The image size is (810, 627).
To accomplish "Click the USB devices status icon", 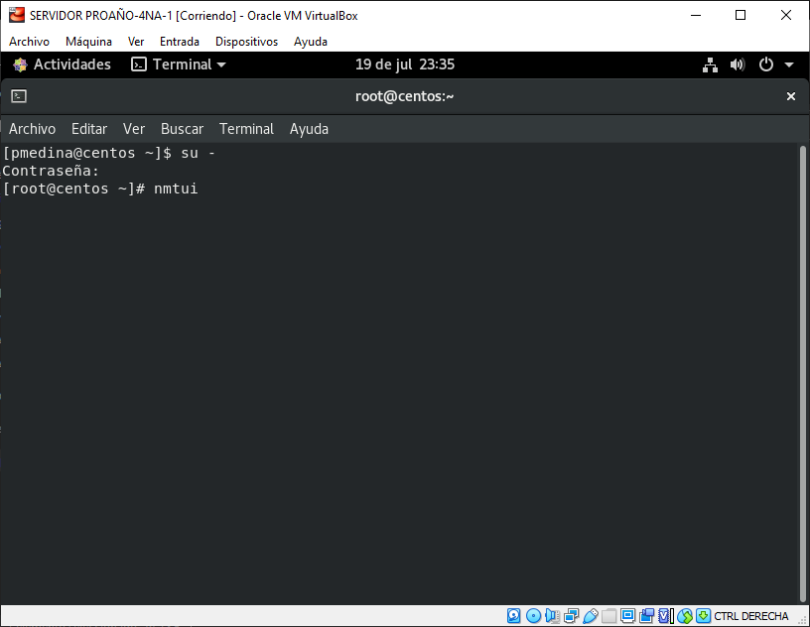I will [591, 616].
